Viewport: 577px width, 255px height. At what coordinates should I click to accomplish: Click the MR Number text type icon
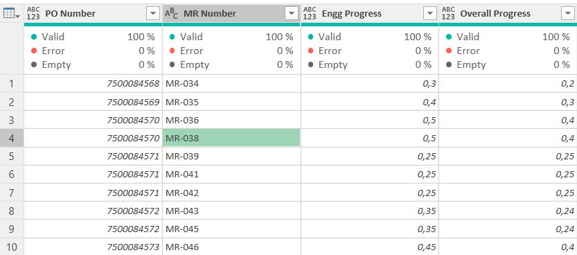point(172,14)
